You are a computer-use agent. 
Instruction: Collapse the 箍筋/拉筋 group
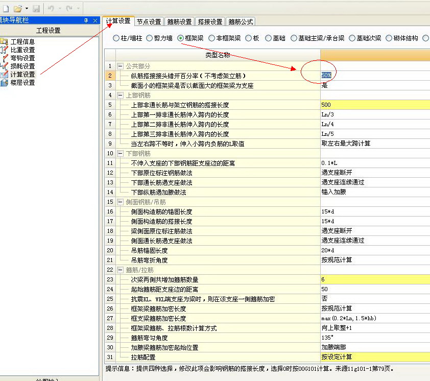click(120, 270)
